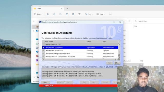Collapse the This PC tree node
The height and width of the screenshot is (92, 164).
click(x=34, y=73)
